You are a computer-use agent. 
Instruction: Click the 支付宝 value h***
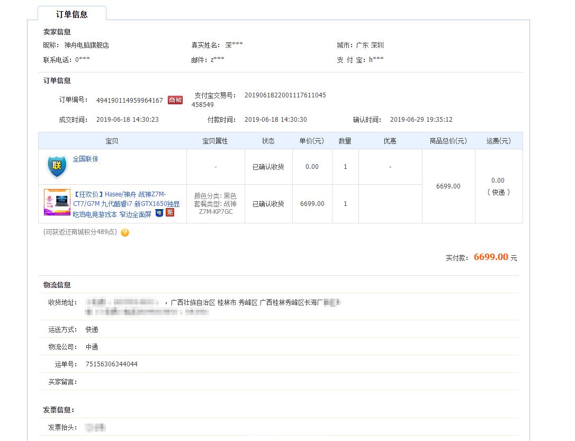click(376, 59)
